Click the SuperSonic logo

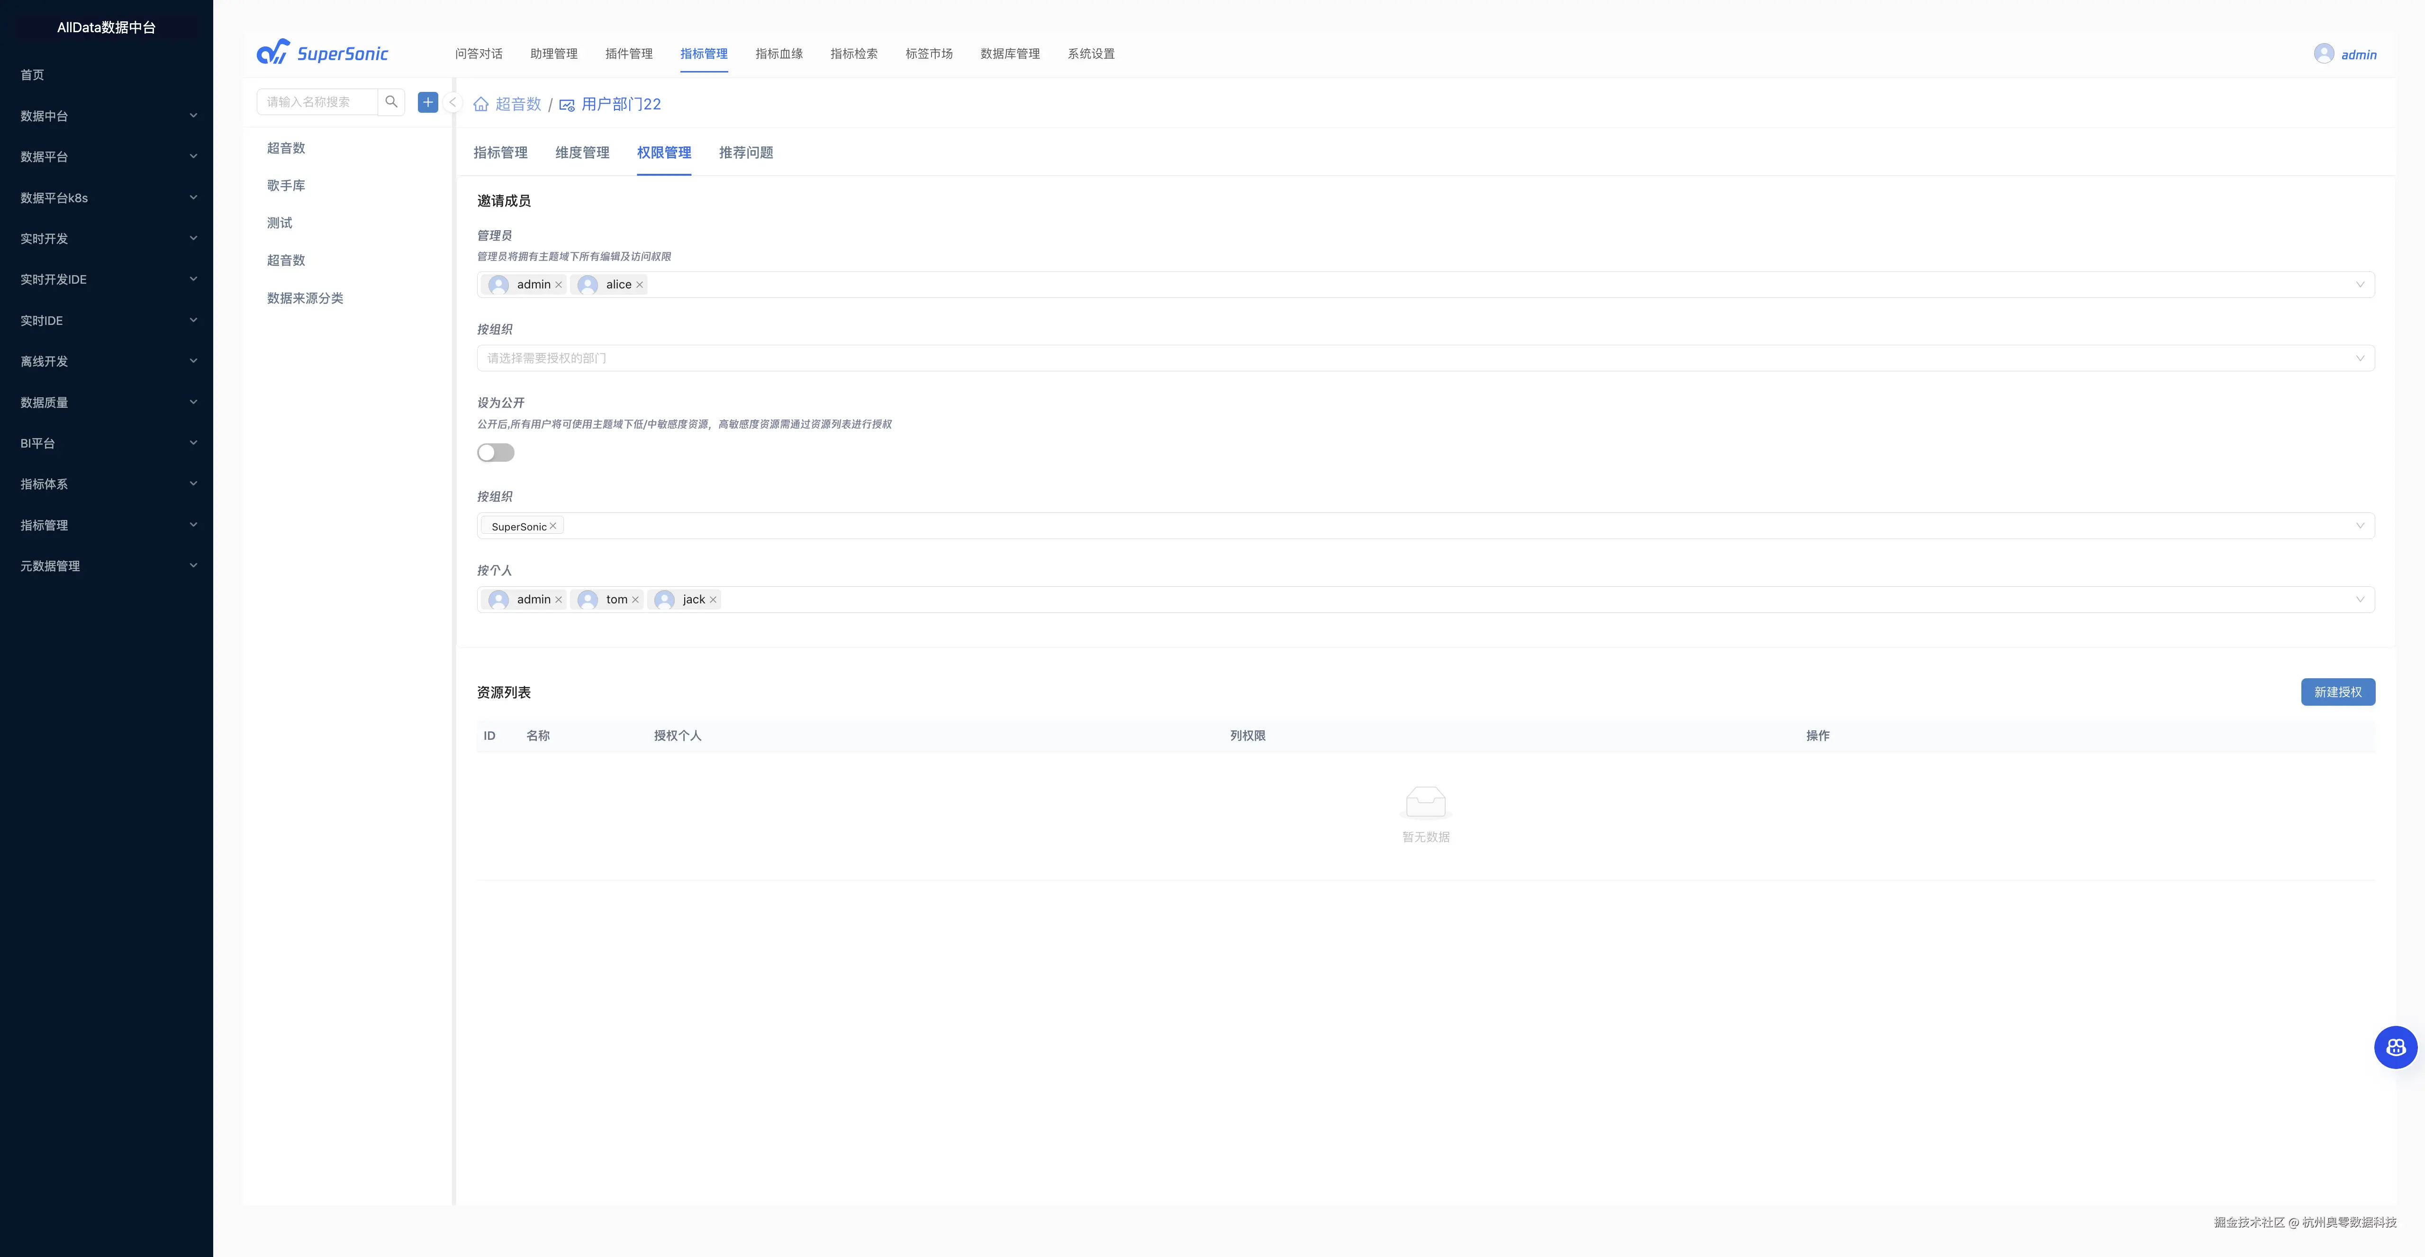click(x=322, y=53)
